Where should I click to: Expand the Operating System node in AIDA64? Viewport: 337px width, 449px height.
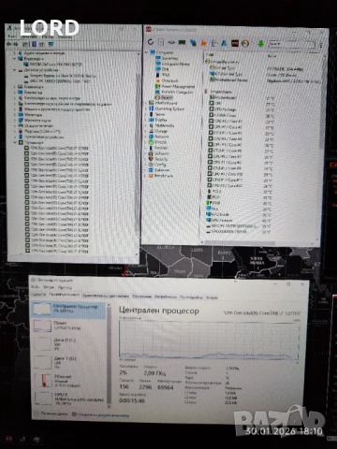tap(146, 109)
